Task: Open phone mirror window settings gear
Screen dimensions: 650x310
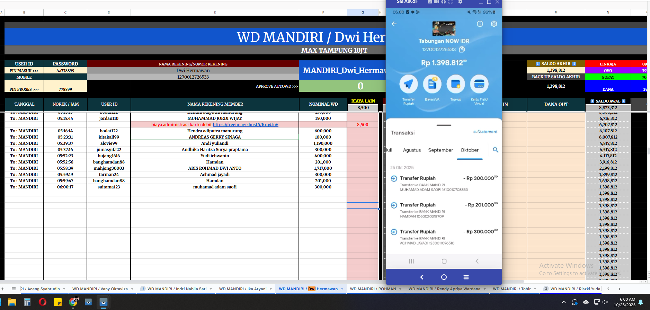Action: click(x=460, y=2)
